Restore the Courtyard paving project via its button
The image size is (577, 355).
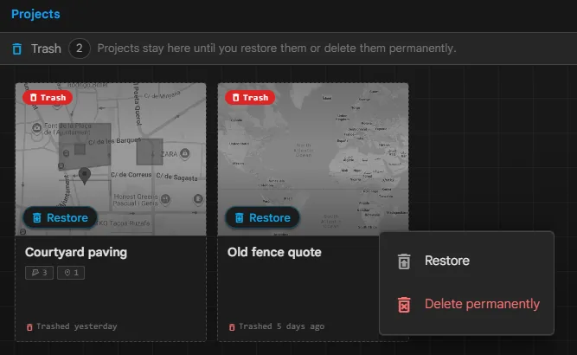click(x=61, y=217)
